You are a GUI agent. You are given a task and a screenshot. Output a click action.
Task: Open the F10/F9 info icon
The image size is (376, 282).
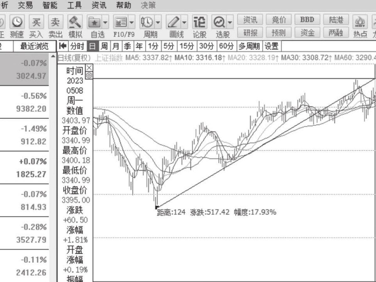[x=121, y=23]
